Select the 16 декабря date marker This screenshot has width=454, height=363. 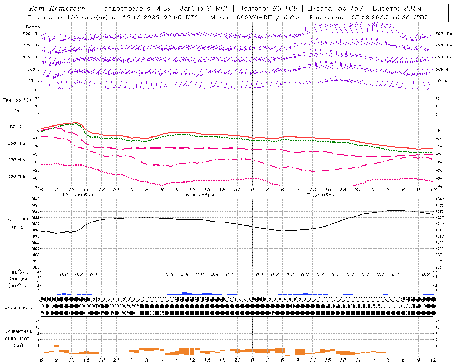pyautogui.click(x=198, y=195)
